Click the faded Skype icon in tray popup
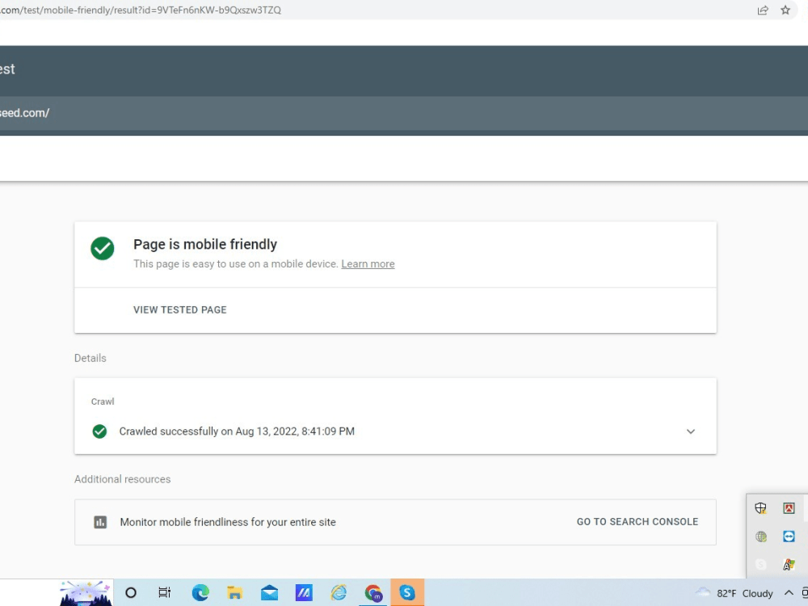The height and width of the screenshot is (606, 808). tap(760, 565)
